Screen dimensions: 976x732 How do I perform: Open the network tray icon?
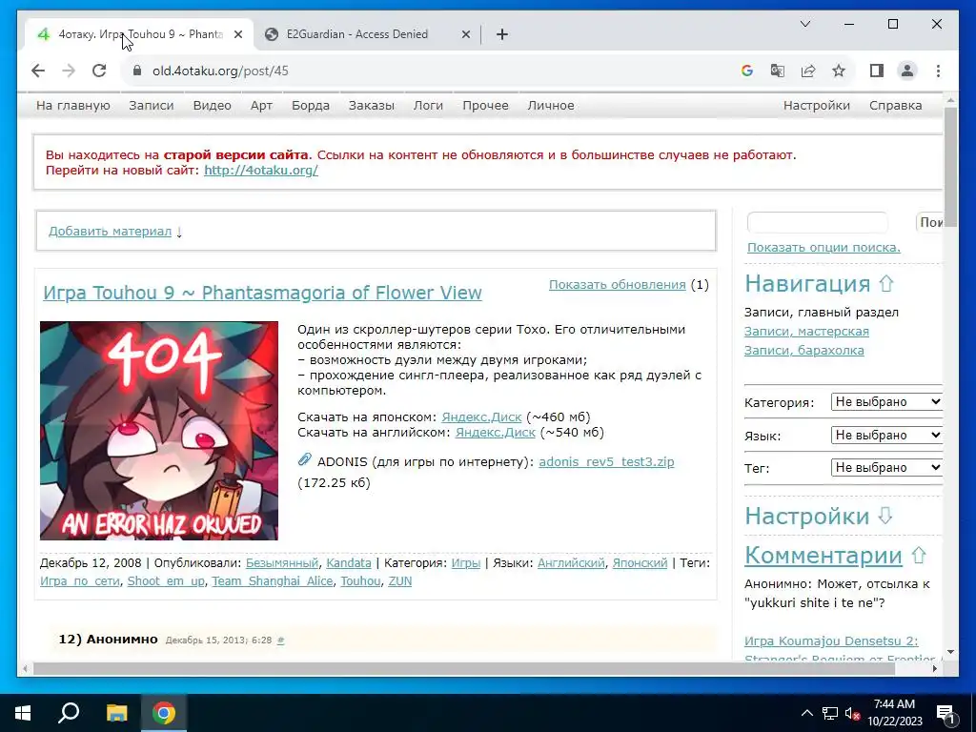tap(830, 713)
